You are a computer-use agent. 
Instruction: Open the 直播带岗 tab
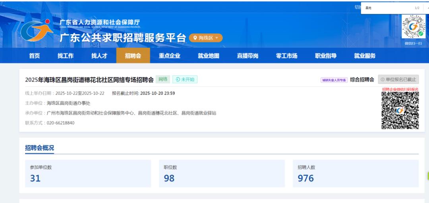point(247,56)
